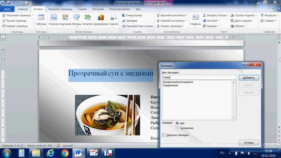
Task: Click the Закладка bookmark command
Action: [x=130, y=21]
